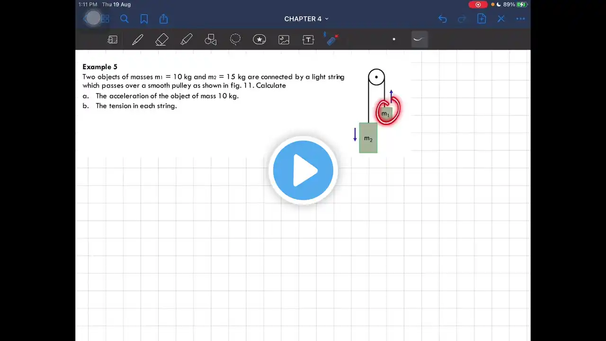Select the Pen tool
The image size is (606, 341).
[137, 40]
